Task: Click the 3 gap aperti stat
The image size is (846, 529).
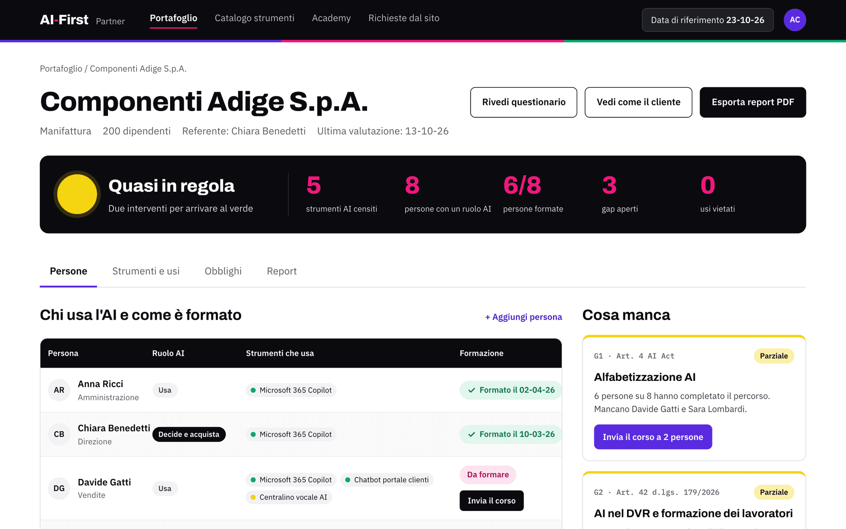Action: pyautogui.click(x=620, y=194)
